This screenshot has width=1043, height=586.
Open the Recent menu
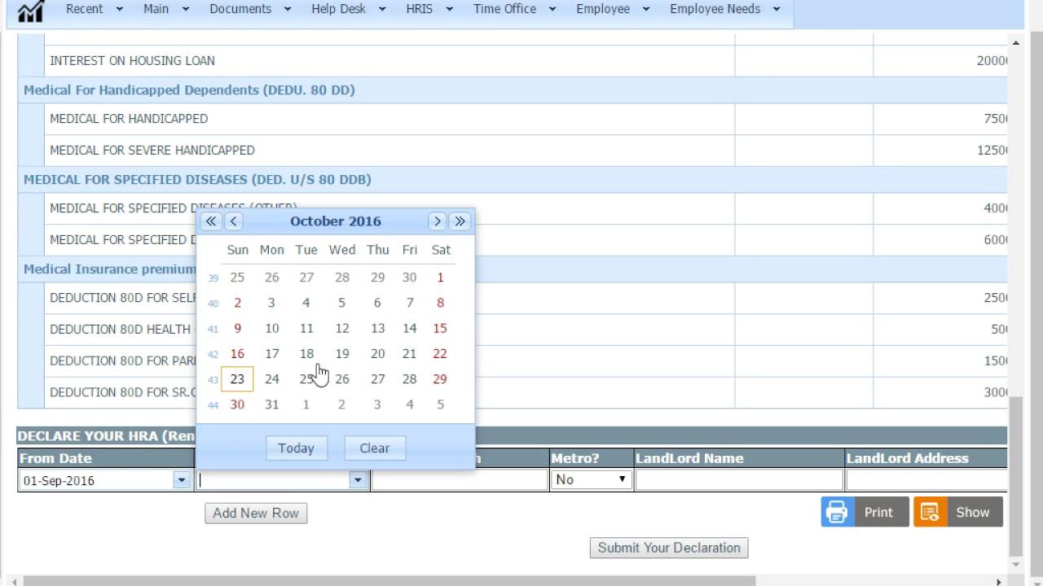coord(95,9)
